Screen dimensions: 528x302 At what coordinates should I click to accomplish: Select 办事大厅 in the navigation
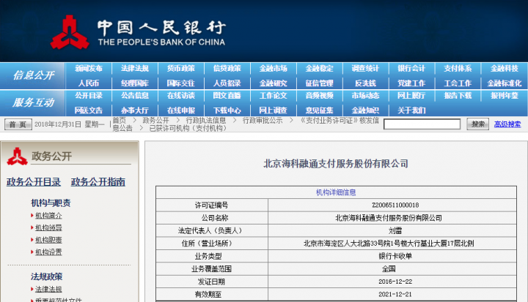tap(135, 110)
